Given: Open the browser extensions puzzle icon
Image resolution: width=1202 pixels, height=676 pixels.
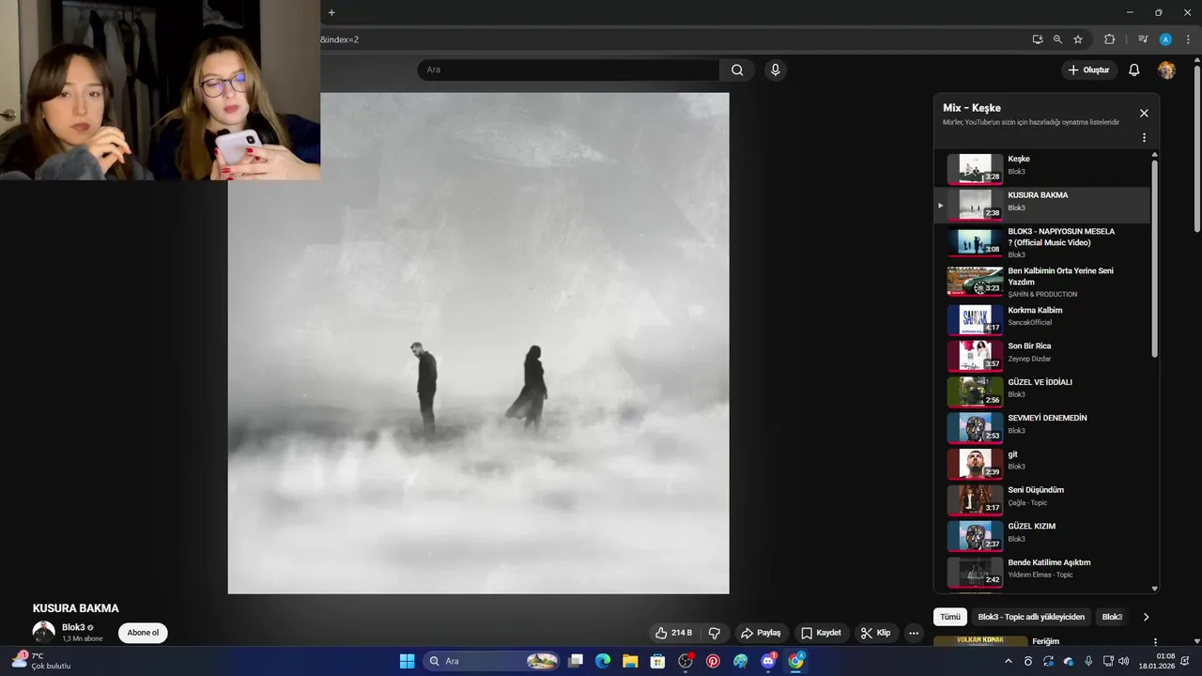Looking at the screenshot, I should [x=1109, y=39].
